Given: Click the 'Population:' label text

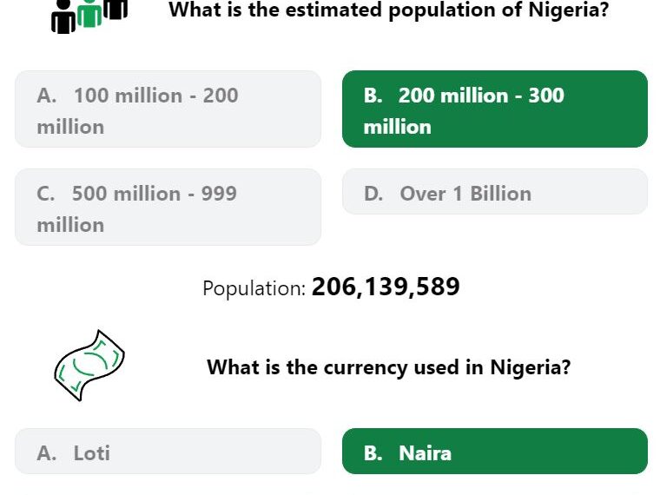Looking at the screenshot, I should (254, 288).
